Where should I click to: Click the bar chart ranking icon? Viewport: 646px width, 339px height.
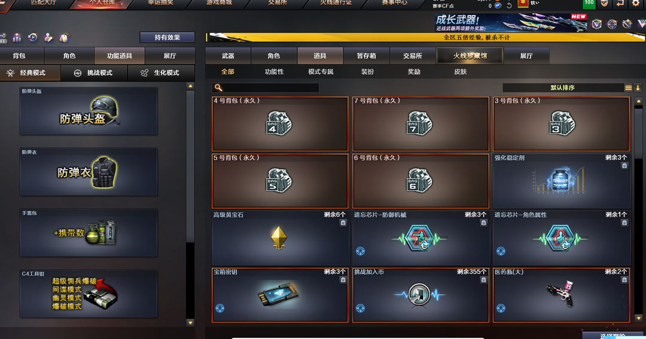coord(17,38)
